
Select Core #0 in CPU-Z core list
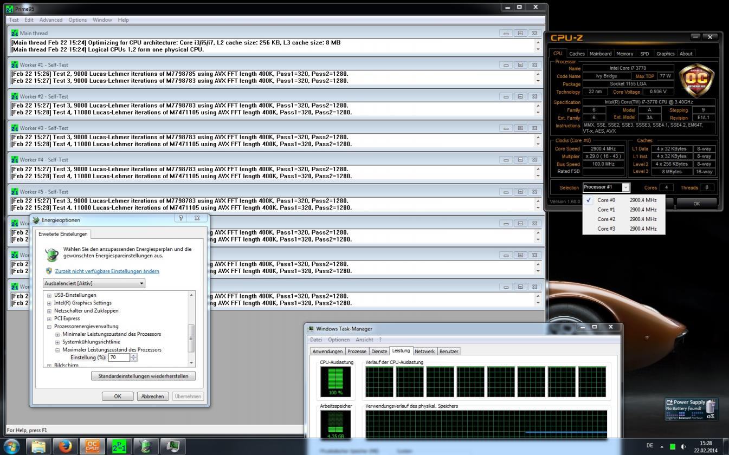click(x=623, y=200)
